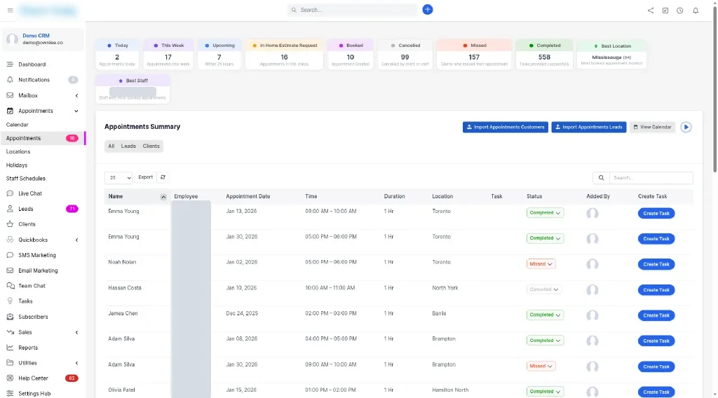The height and width of the screenshot is (398, 718).
Task: Switch to the Clients filter tab
Action: click(x=151, y=146)
